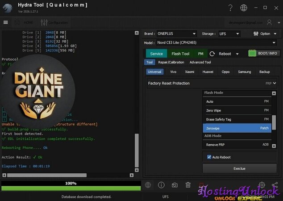
Task: Collapse the Factory Reset Protection section
Action: (274, 83)
